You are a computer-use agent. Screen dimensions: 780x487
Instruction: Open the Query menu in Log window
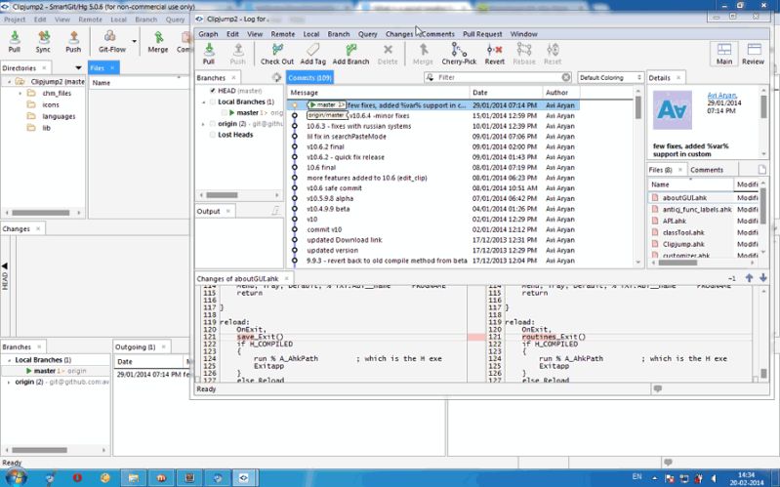pyautogui.click(x=368, y=34)
